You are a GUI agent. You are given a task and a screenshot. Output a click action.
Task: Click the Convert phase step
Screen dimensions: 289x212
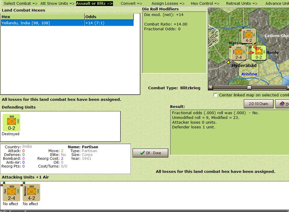coord(131,4)
